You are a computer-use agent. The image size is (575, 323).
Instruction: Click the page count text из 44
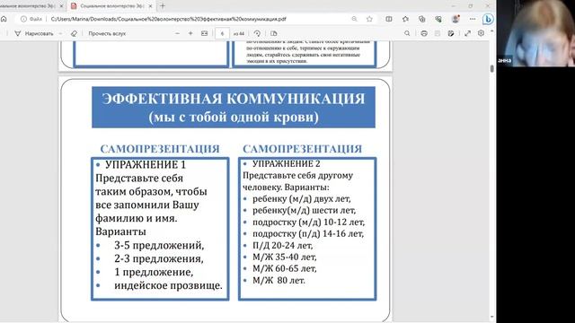click(239, 34)
